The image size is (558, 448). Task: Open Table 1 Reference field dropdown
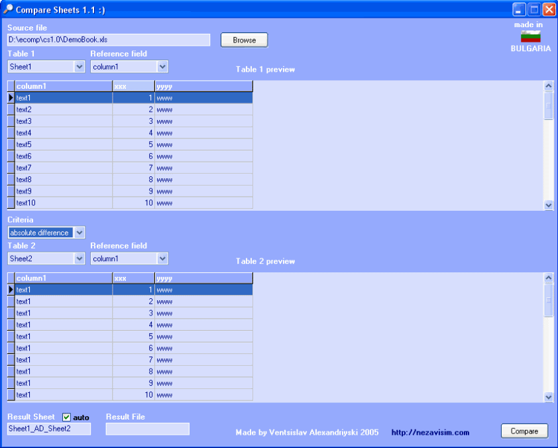click(x=162, y=66)
